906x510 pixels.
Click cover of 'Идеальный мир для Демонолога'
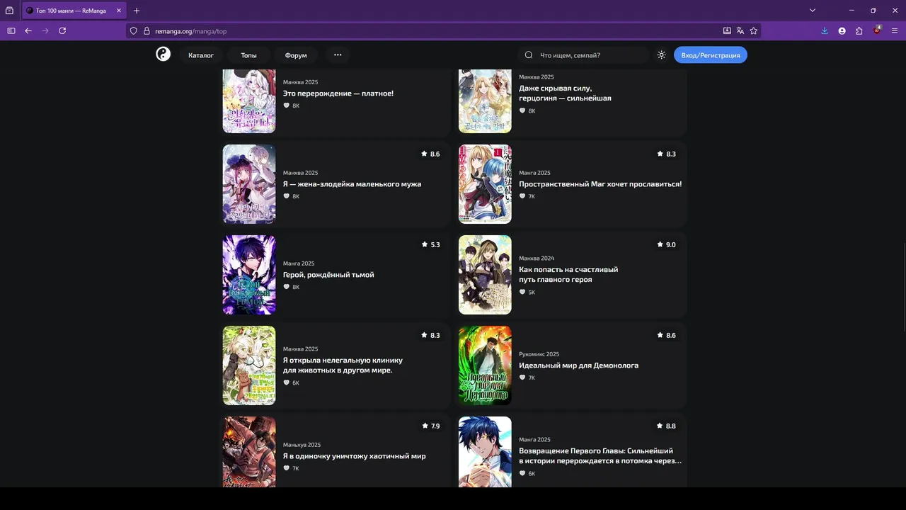tap(485, 365)
